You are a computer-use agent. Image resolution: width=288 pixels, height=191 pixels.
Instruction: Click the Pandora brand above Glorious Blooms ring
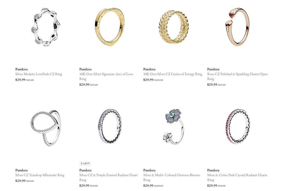[149, 170]
